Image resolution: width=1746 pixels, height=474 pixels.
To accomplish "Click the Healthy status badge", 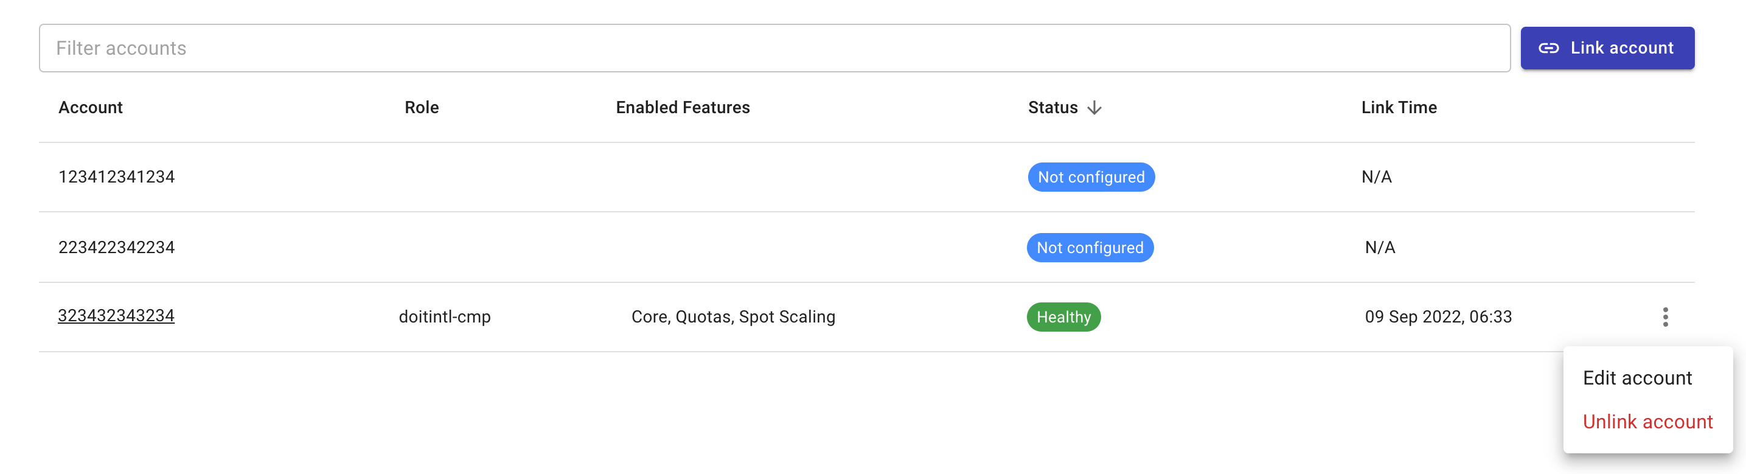I will [x=1063, y=316].
